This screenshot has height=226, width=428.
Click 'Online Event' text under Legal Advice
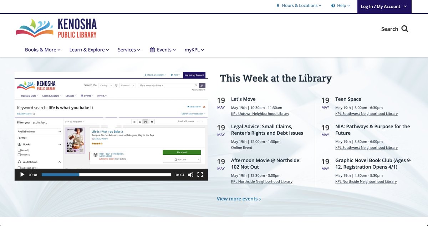coord(241,148)
